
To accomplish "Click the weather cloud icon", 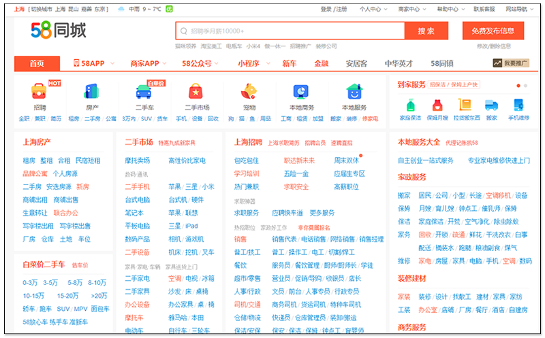I will click(x=121, y=9).
